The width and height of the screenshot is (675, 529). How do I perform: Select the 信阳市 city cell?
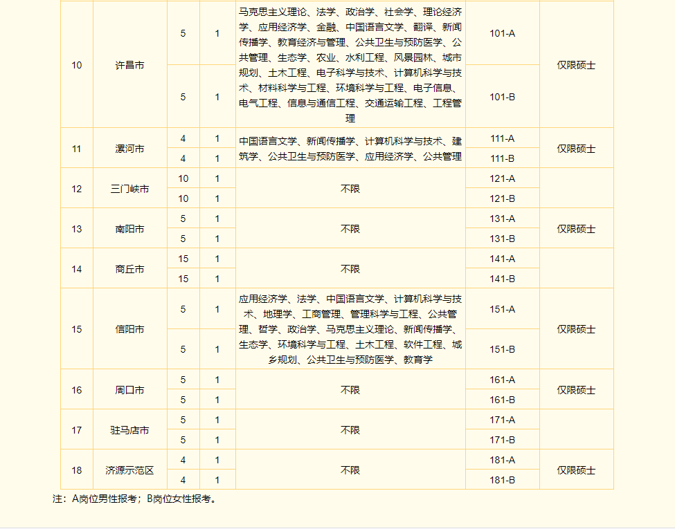coord(129,329)
